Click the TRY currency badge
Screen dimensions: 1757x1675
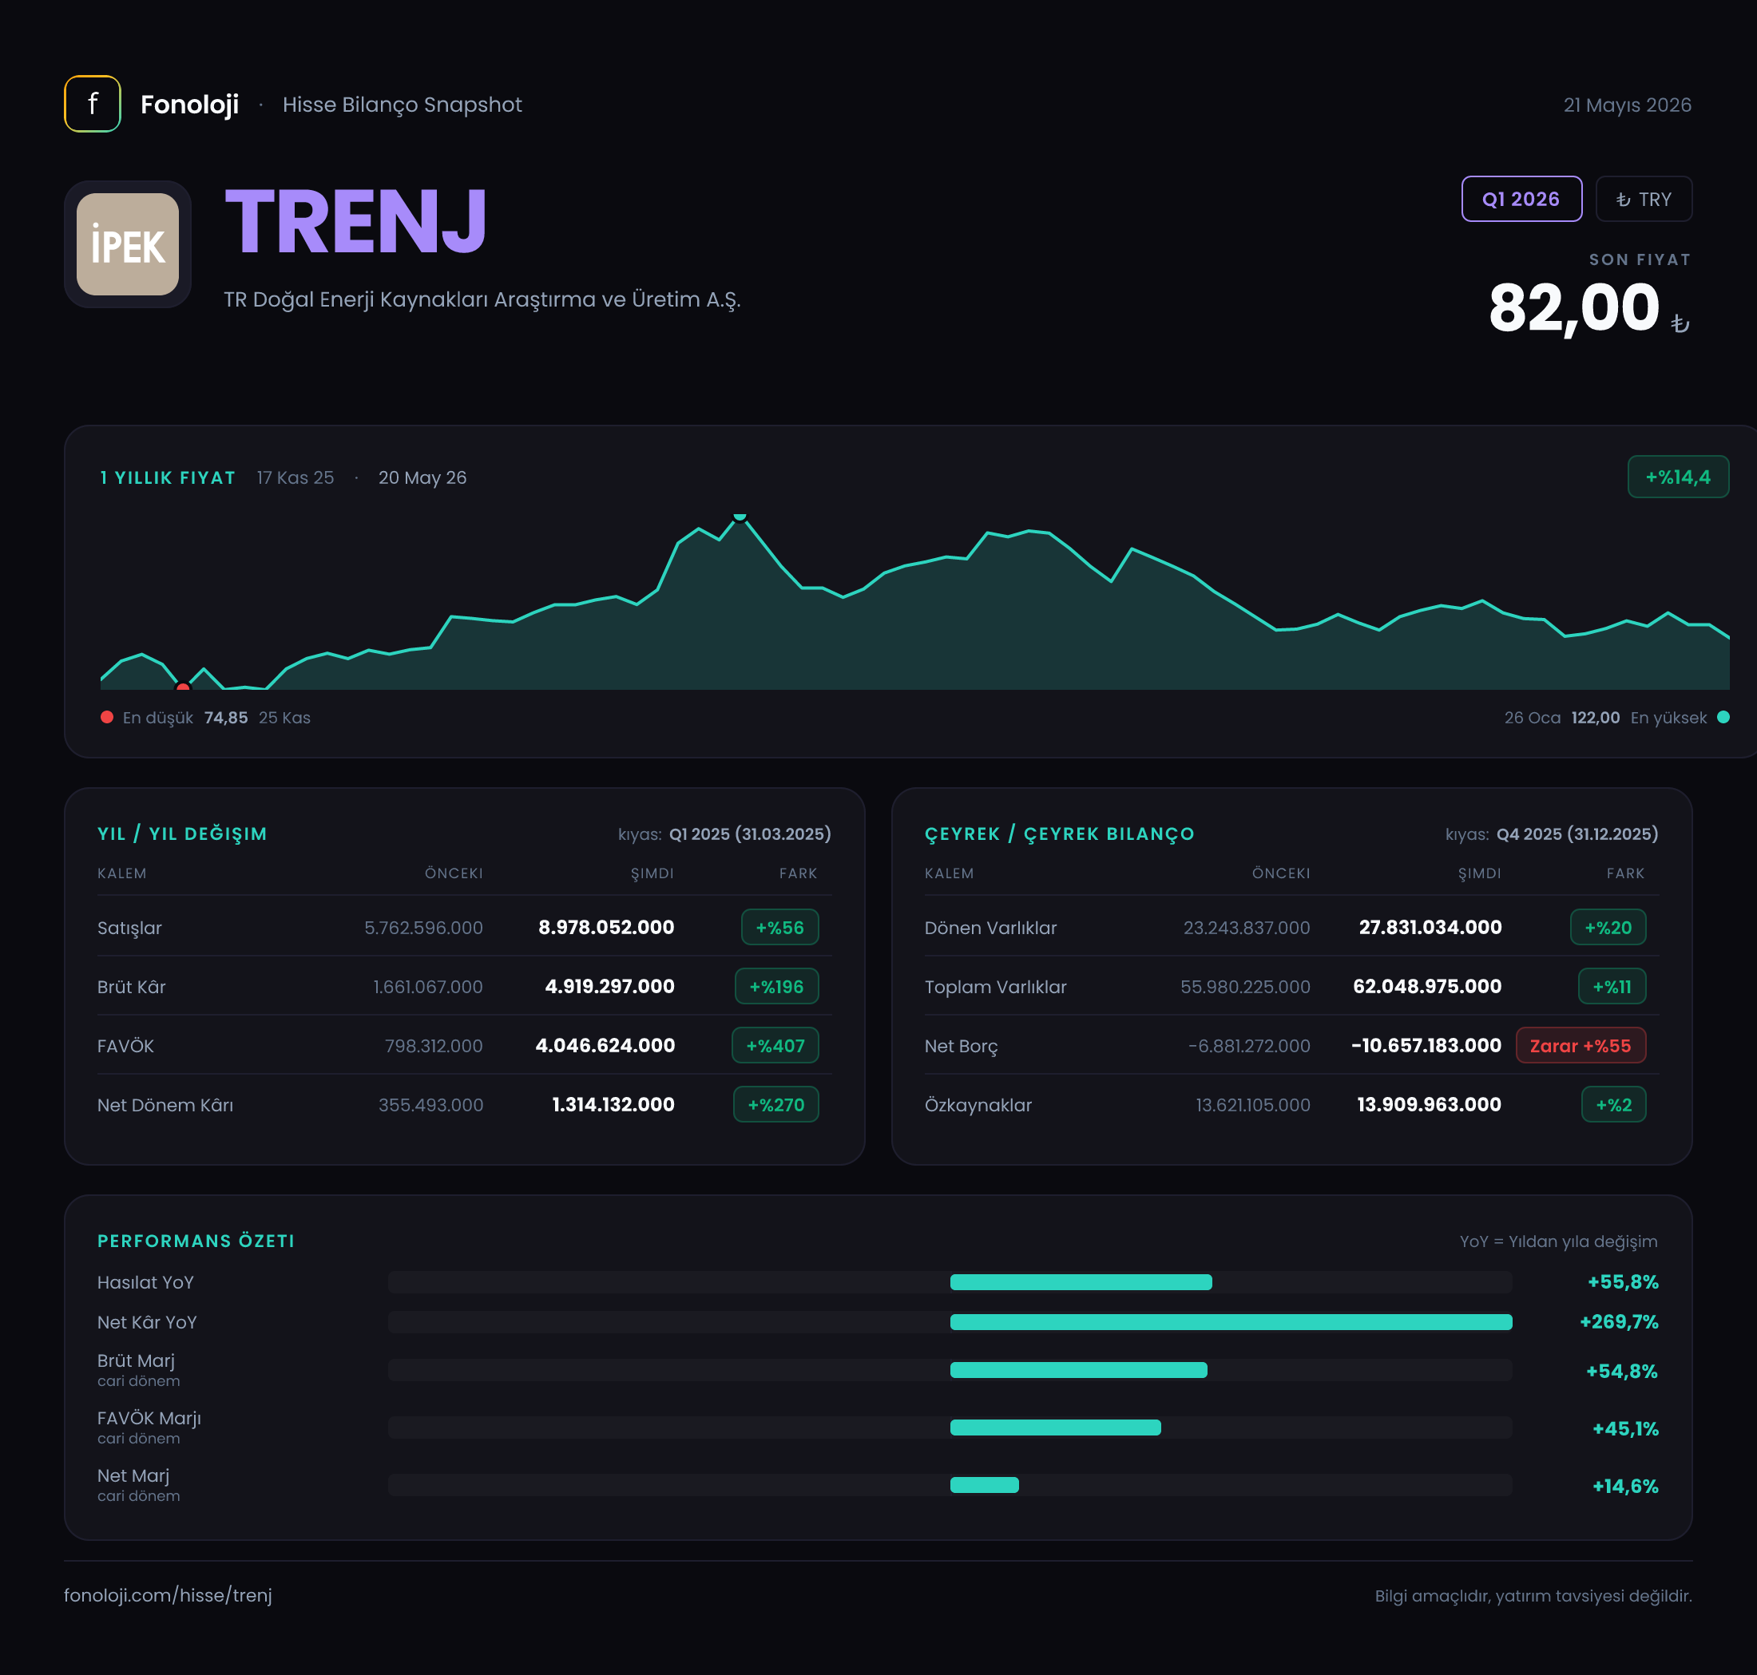tap(1643, 199)
